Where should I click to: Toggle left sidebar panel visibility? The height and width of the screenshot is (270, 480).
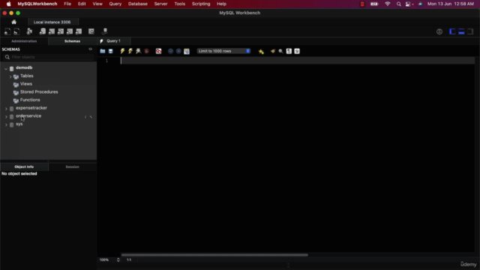452,31
